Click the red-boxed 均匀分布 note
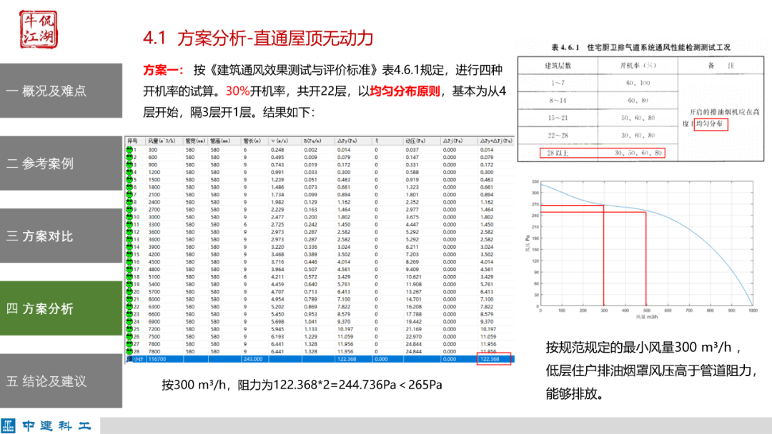Screen dimensions: 772x434 pyautogui.click(x=711, y=124)
